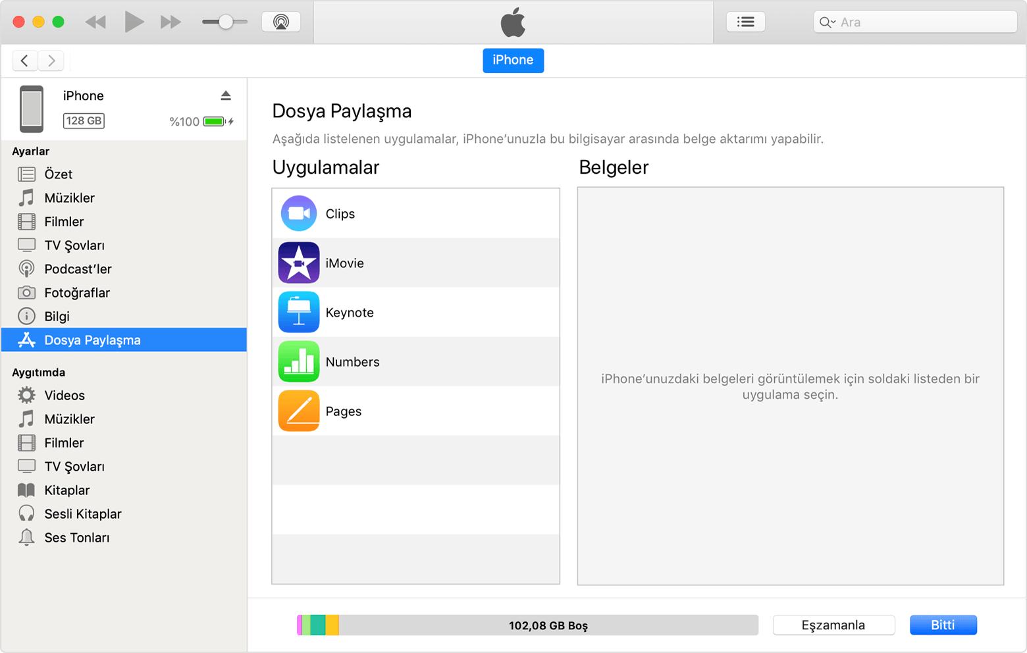Click the battery charge indicator
The width and height of the screenshot is (1027, 653).
point(215,121)
